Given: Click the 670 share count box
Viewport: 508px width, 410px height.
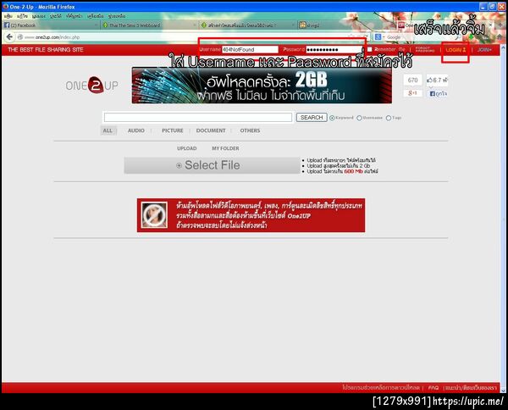Looking at the screenshot, I should (413, 80).
